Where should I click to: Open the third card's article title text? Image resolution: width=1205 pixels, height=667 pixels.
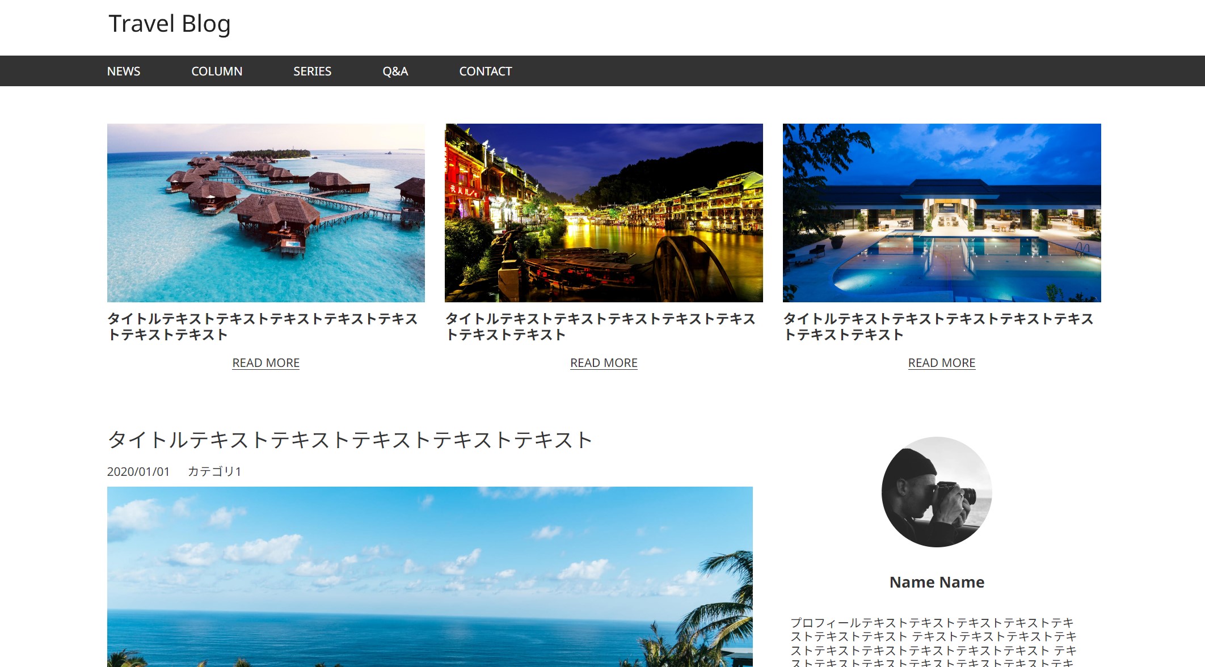pos(938,327)
